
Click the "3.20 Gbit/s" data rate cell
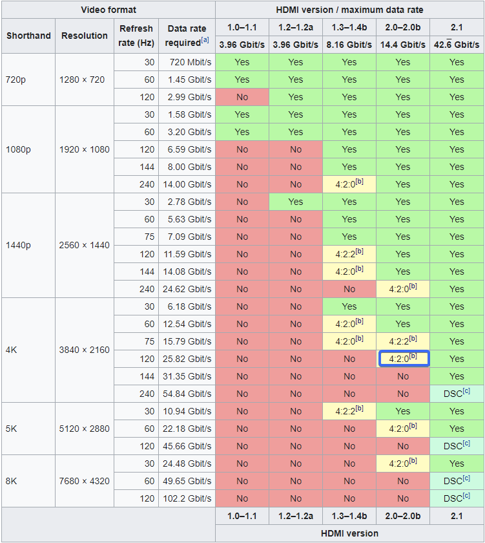[187, 132]
